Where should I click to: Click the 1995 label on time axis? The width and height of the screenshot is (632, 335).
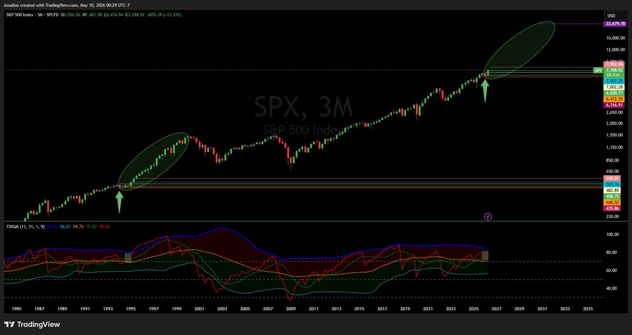131,308
